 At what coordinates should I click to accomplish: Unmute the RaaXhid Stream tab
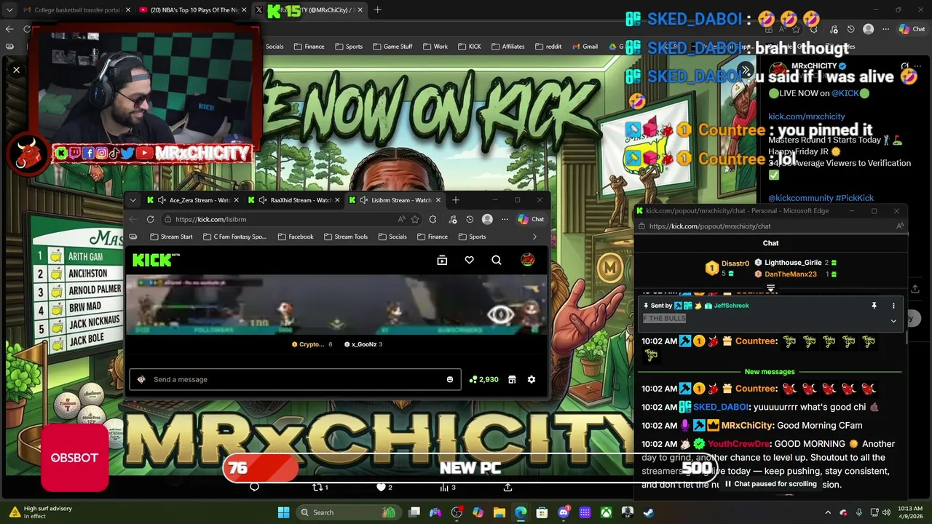[262, 200]
